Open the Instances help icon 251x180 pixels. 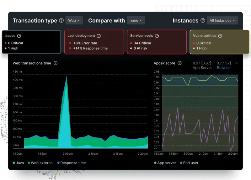[x=203, y=20]
